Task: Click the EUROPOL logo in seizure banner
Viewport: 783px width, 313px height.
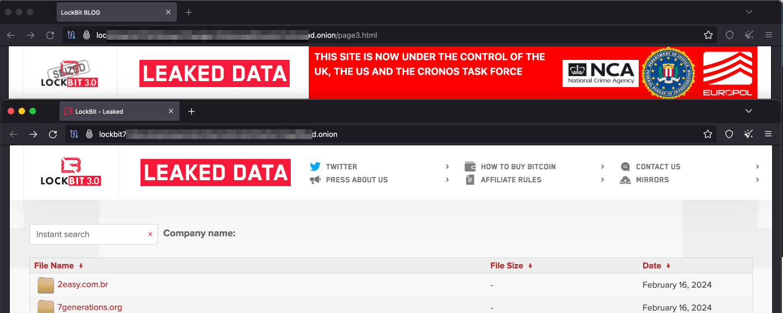Action: tap(727, 74)
